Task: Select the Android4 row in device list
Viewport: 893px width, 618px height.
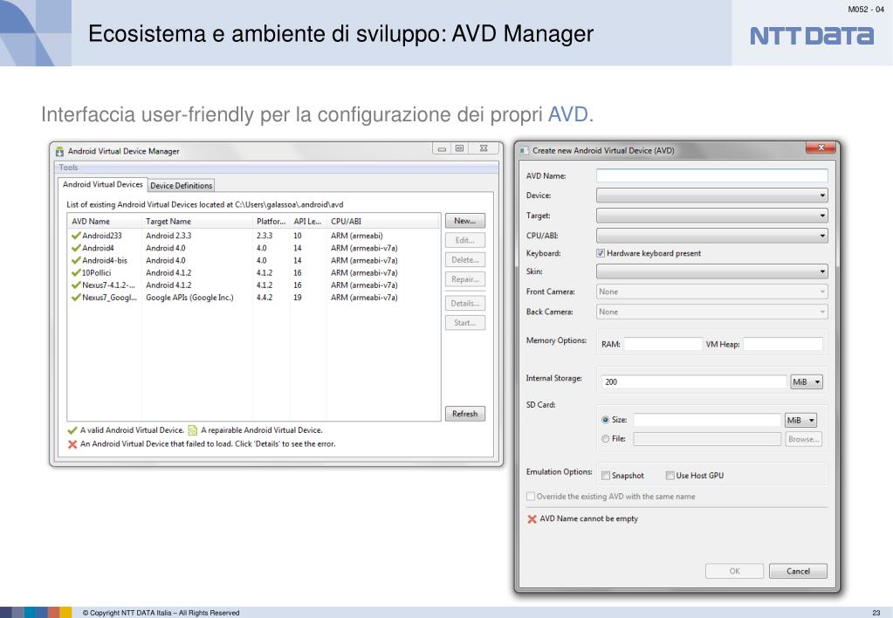Action: (253, 249)
